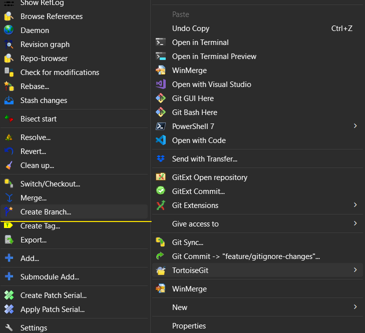Click the blue plus icon beside Add
Screen dimensions: 365x333
click(9, 258)
